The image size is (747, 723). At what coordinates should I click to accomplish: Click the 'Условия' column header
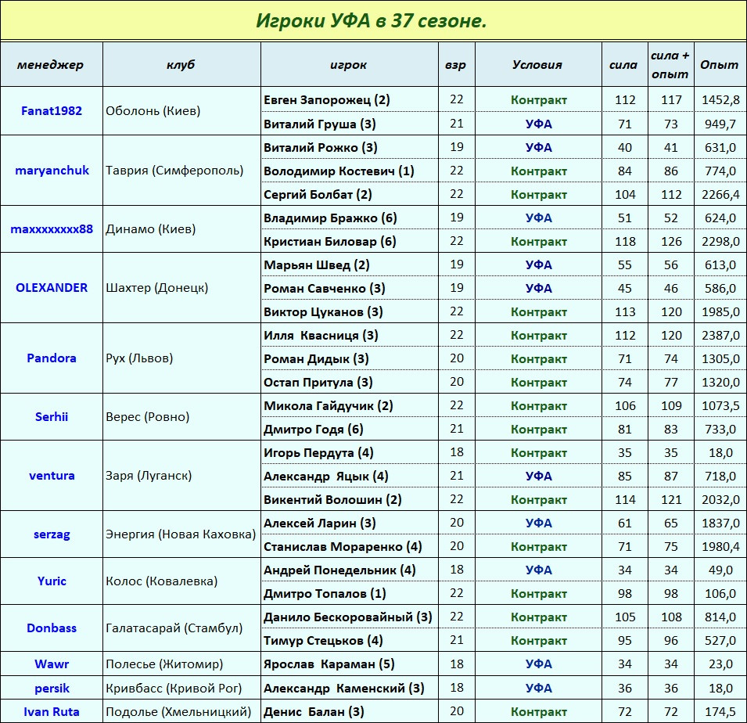coord(538,65)
